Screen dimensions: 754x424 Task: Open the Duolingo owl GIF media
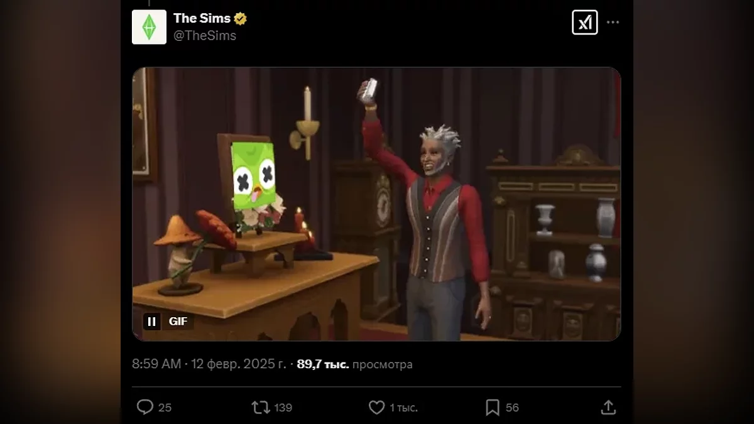[376, 204]
